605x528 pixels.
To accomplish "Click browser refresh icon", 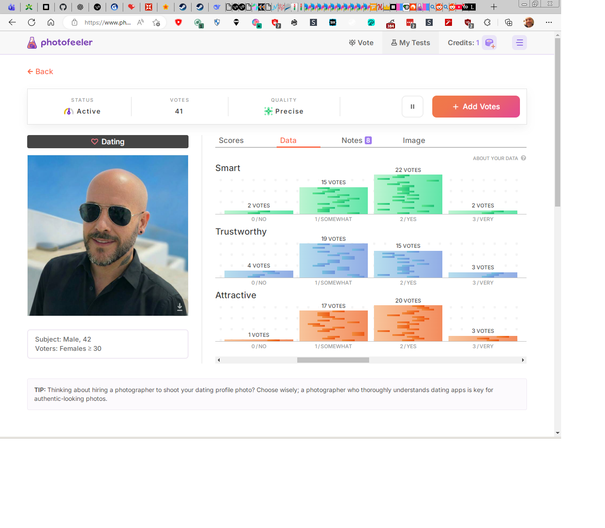I will (32, 22).
